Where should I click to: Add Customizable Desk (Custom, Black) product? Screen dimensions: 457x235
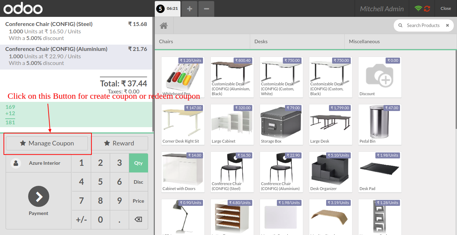click(331, 77)
